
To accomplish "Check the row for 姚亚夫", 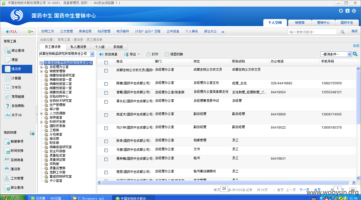I will tap(106, 115).
